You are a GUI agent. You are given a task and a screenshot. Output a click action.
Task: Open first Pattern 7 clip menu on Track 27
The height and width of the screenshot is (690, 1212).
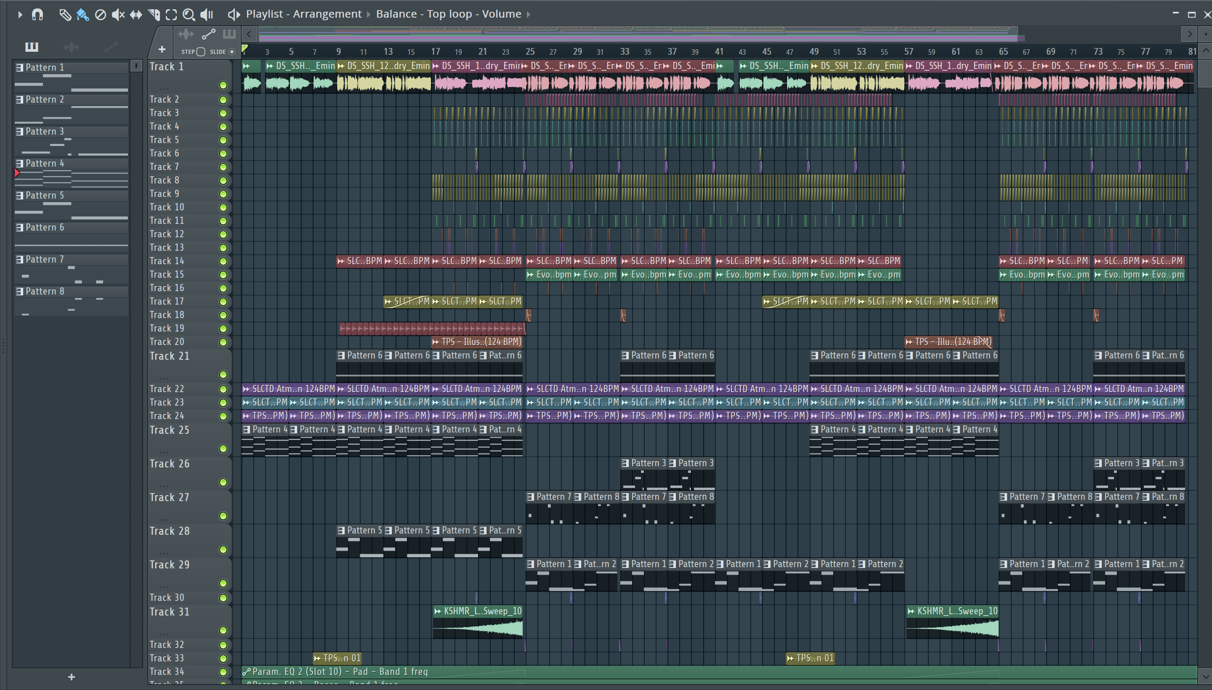point(530,497)
